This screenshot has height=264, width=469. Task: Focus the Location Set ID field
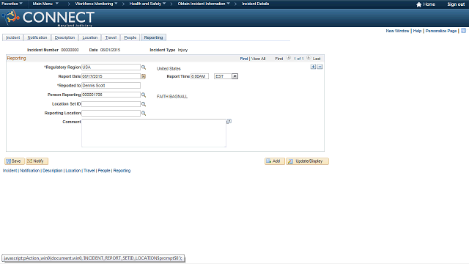111,104
